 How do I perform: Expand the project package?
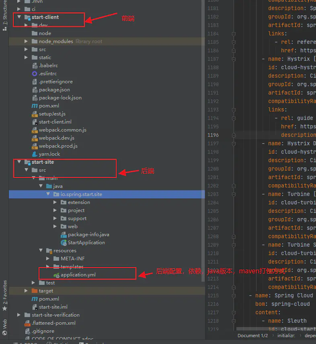point(55,210)
